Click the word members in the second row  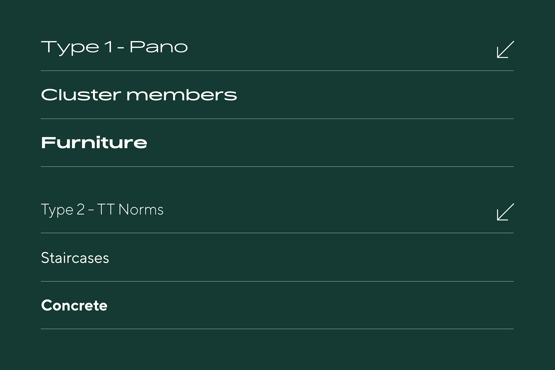tap(182, 95)
